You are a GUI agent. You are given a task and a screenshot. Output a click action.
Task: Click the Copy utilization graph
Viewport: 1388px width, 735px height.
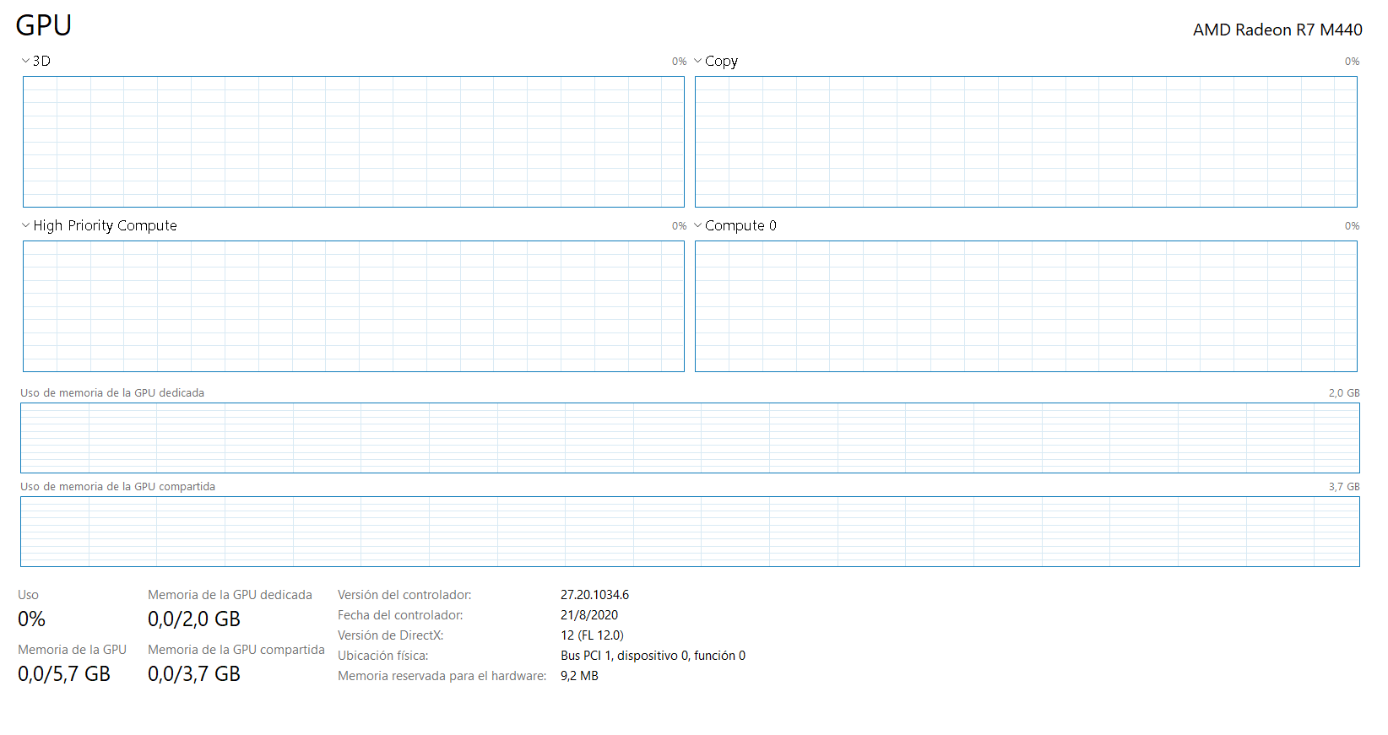[x=1026, y=142]
